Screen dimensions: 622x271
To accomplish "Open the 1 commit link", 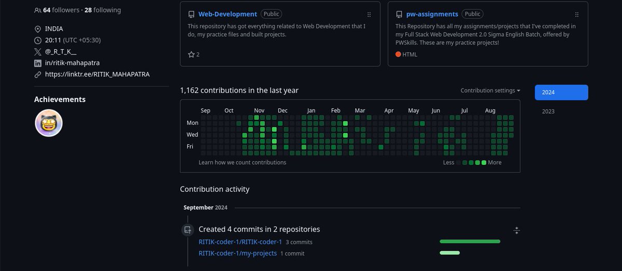I will click(x=292, y=254).
